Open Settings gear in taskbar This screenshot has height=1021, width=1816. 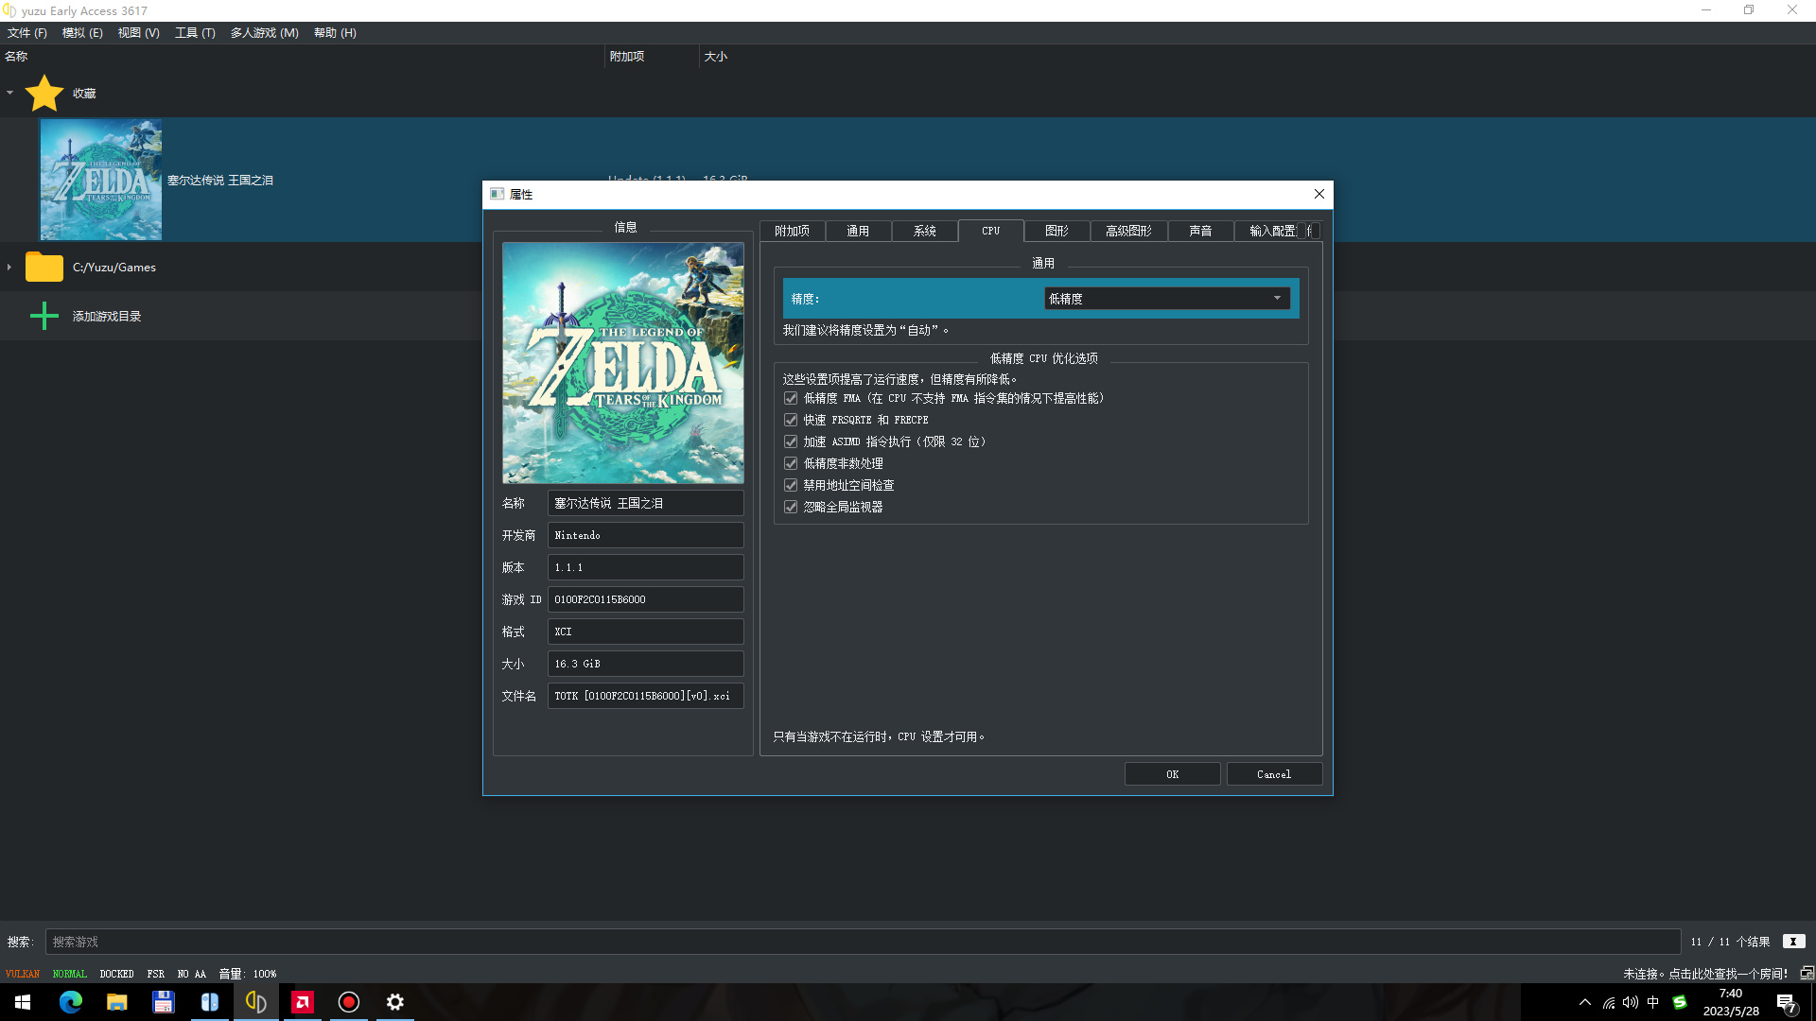[x=394, y=1002]
